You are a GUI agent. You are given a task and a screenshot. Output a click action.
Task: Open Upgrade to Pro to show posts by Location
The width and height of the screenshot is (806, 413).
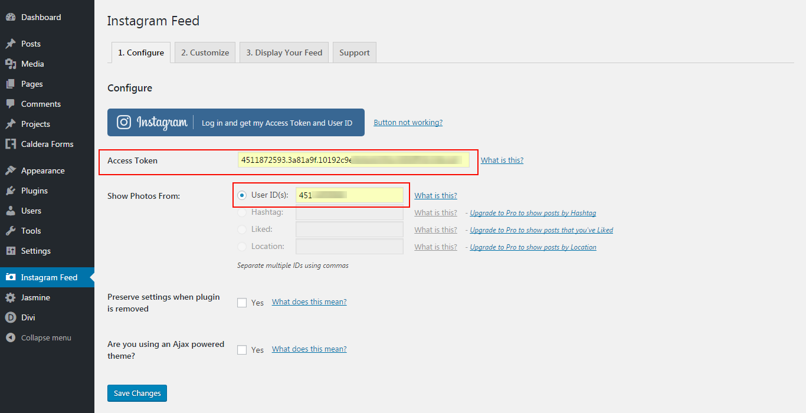533,247
